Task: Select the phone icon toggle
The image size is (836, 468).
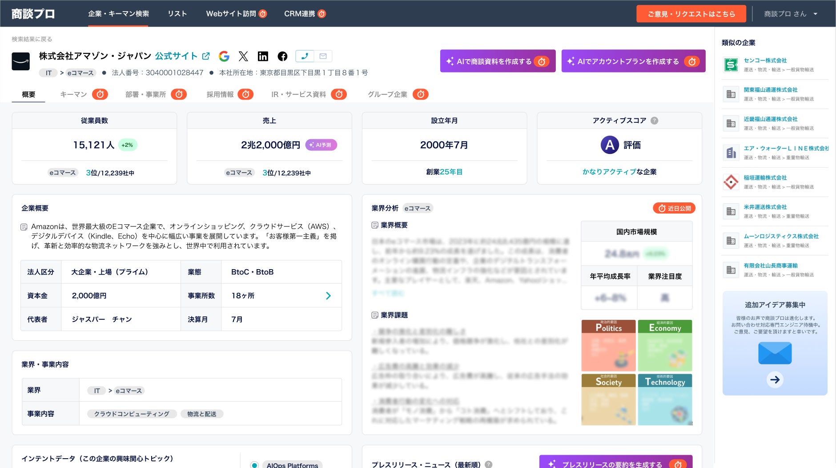Action: (x=305, y=56)
